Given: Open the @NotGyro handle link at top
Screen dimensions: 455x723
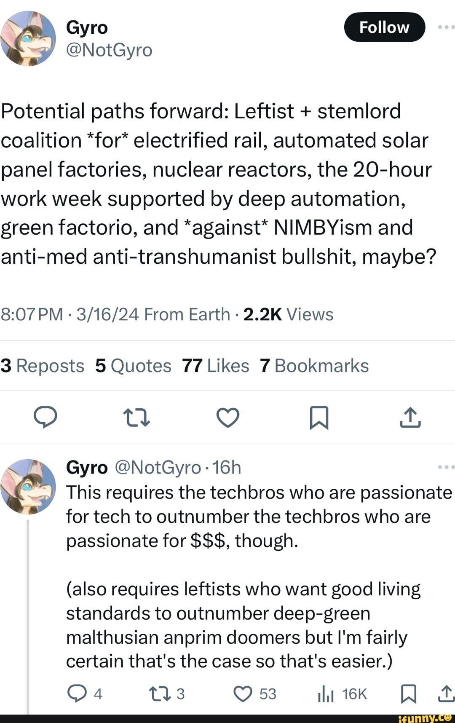Looking at the screenshot, I should (109, 50).
